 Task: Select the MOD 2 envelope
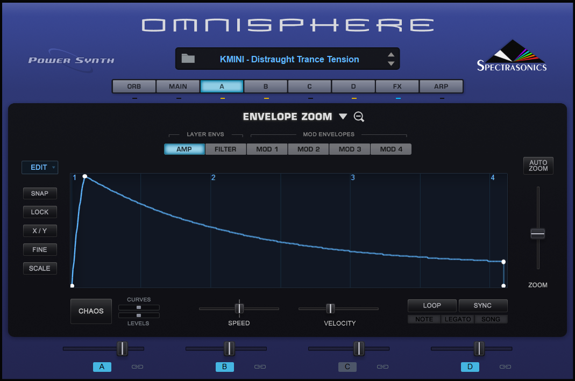point(308,149)
